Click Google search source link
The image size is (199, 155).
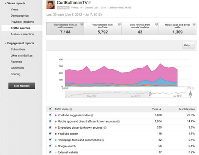[66, 146]
